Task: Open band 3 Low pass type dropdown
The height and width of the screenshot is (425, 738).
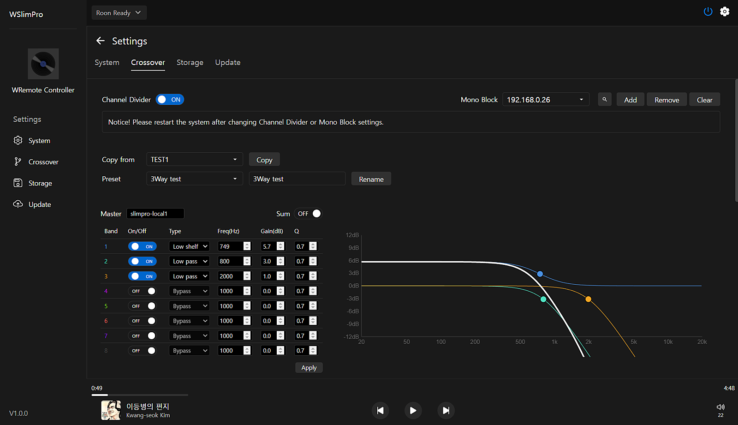Action: 189,276
